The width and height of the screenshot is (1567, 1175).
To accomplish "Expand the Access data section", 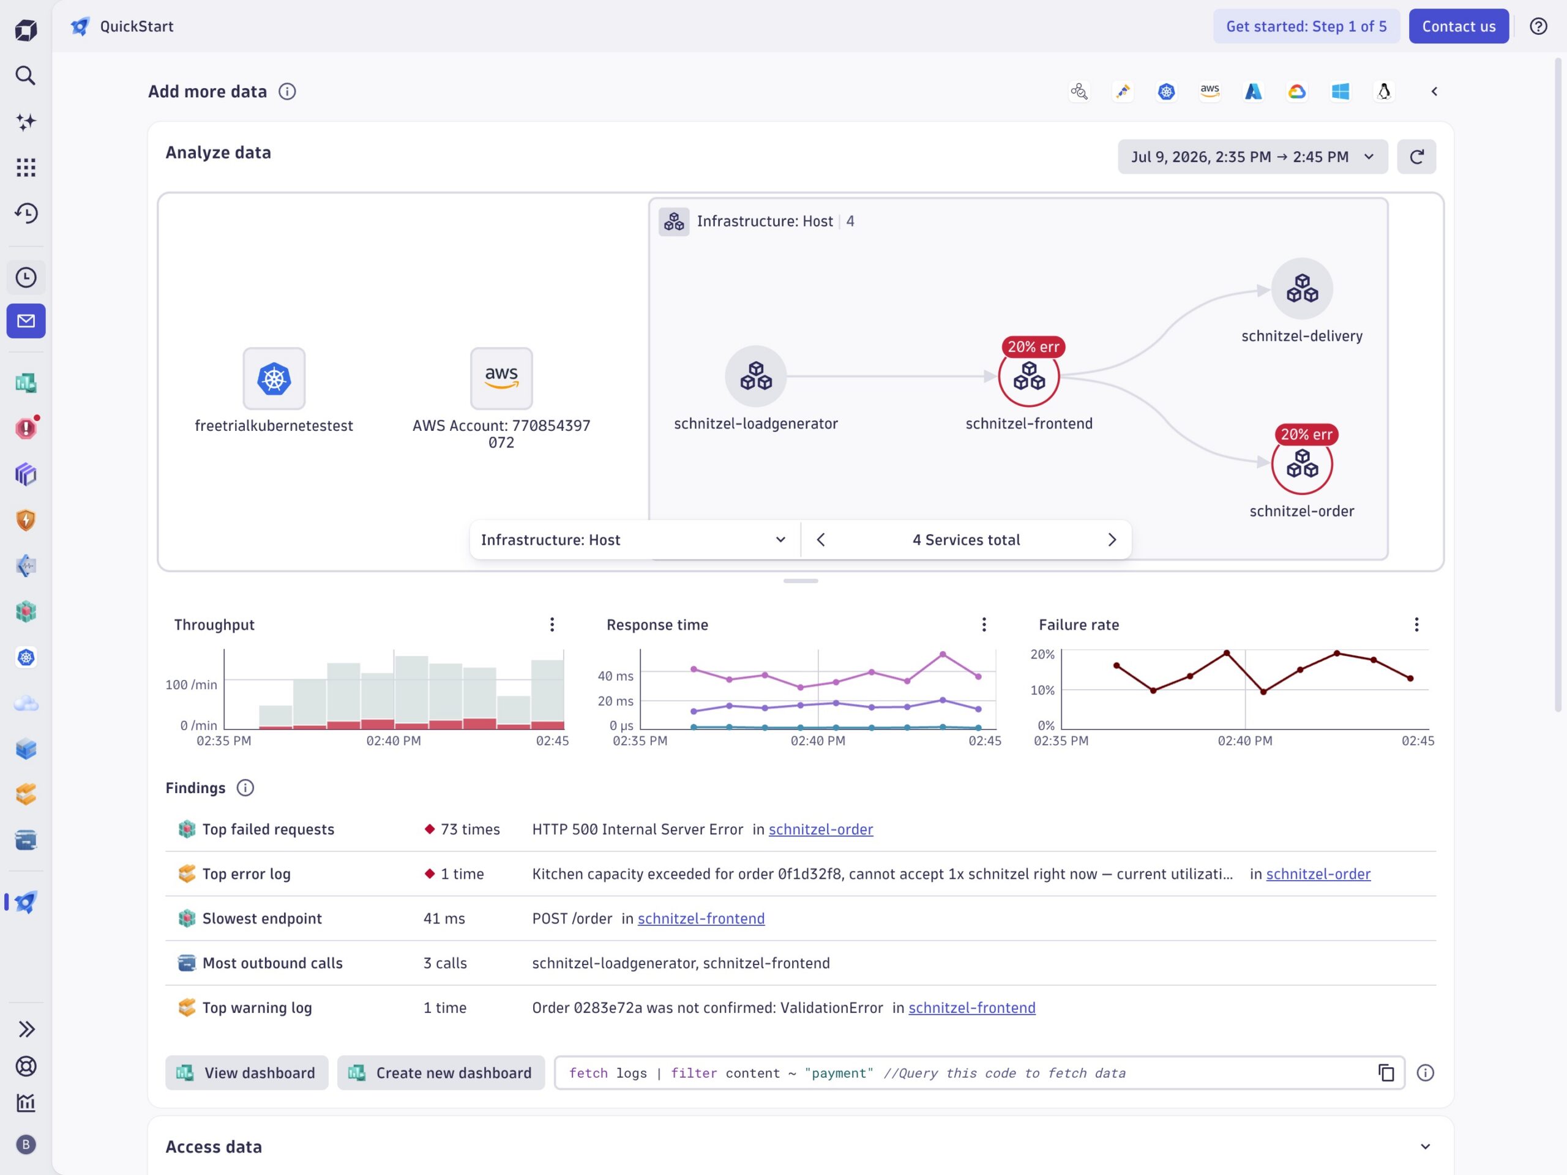I will (x=1426, y=1147).
